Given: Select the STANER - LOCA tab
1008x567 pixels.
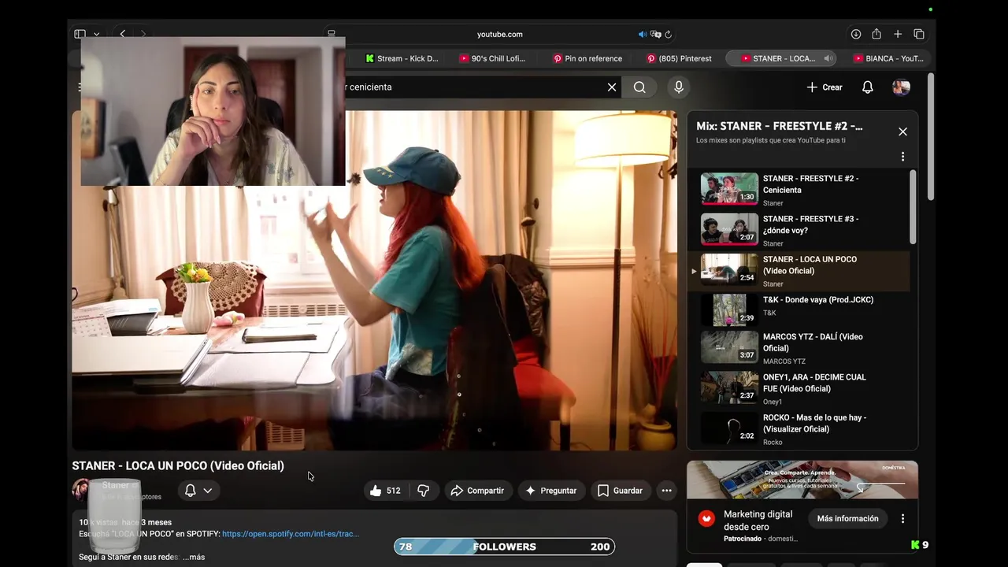Looking at the screenshot, I should click(778, 58).
